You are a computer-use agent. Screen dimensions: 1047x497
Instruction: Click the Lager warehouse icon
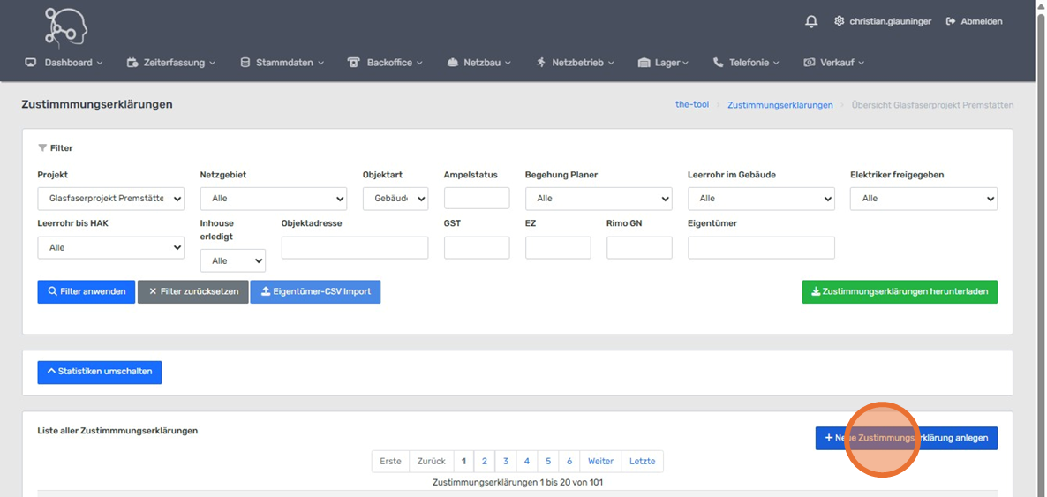pyautogui.click(x=644, y=63)
